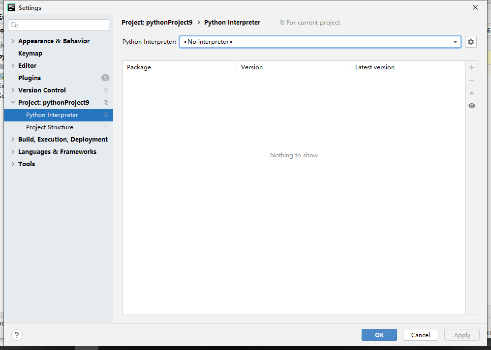Select Keymap in the settings tree

(30, 54)
